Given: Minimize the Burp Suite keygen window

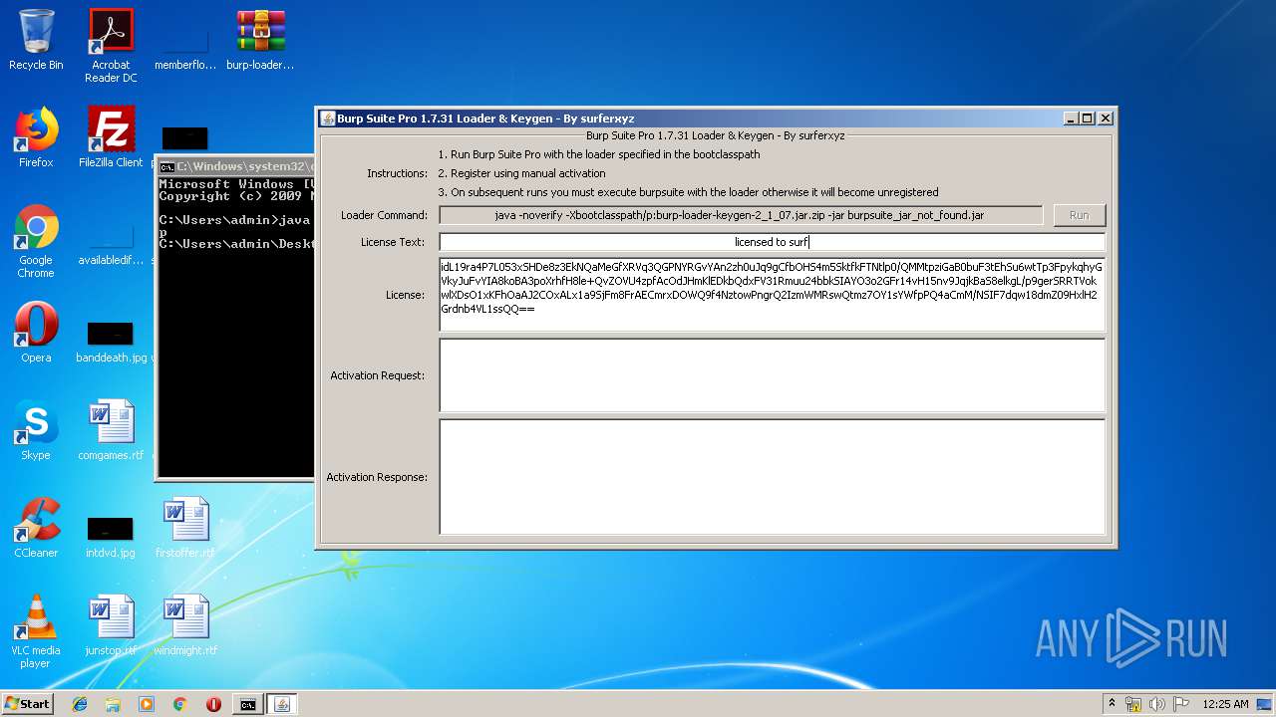Looking at the screenshot, I should pyautogui.click(x=1071, y=118).
